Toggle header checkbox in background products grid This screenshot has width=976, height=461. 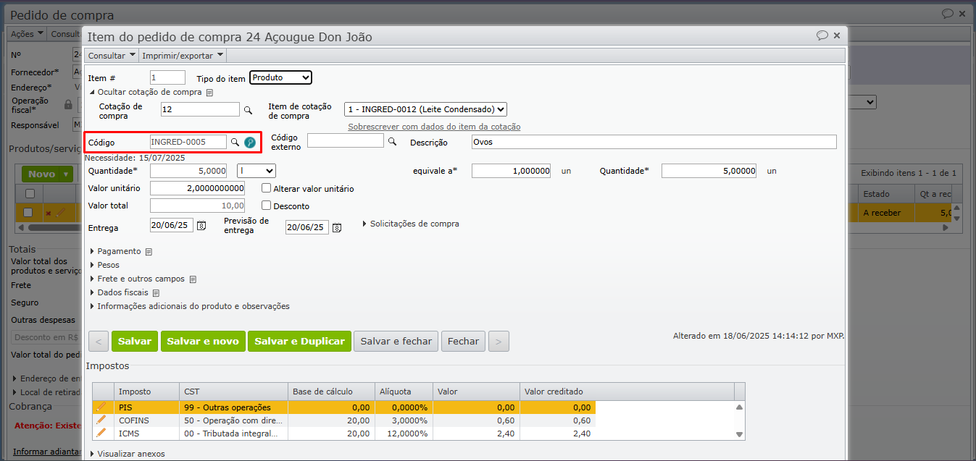[x=30, y=194]
